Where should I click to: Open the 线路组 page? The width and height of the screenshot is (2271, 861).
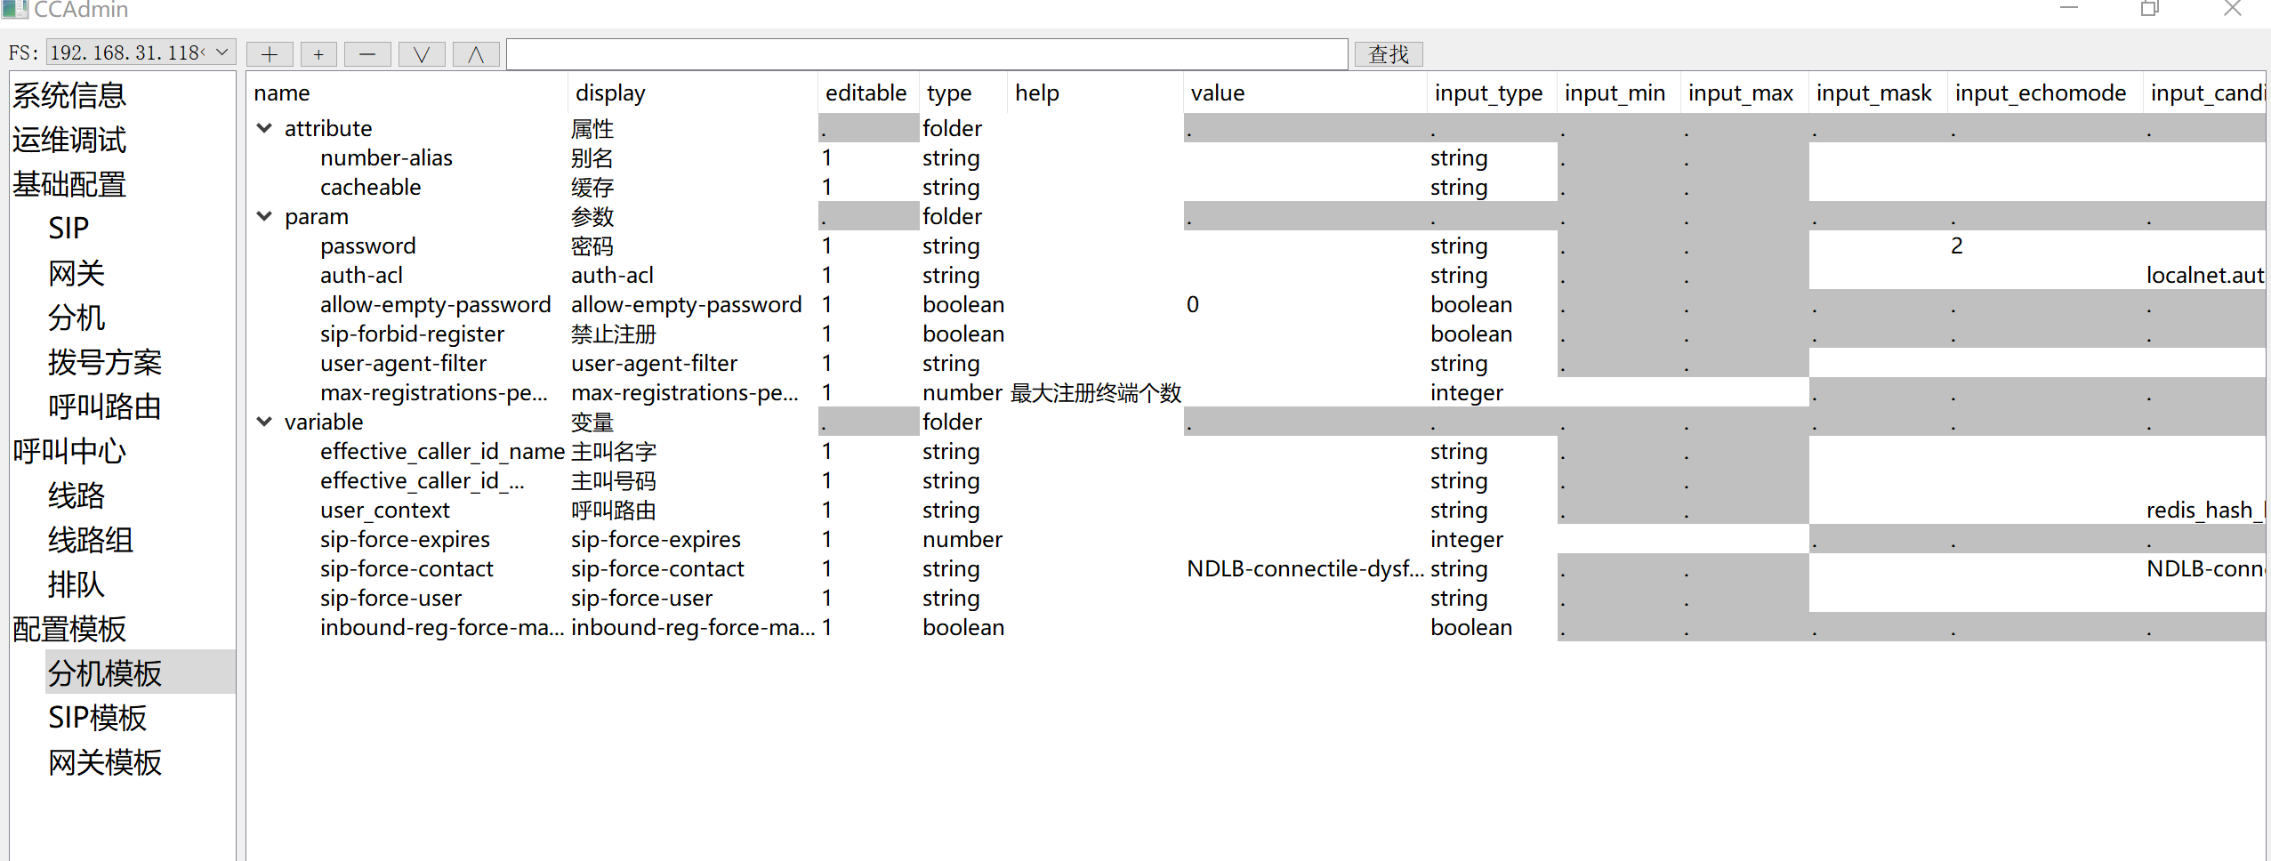tap(91, 540)
